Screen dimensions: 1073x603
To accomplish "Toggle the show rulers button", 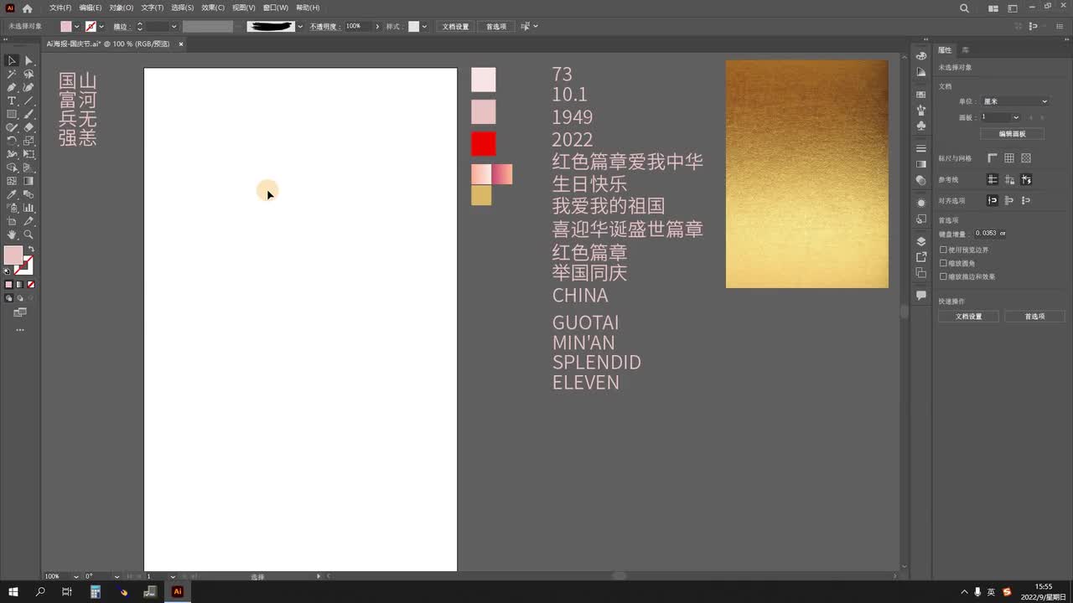I will (x=993, y=158).
